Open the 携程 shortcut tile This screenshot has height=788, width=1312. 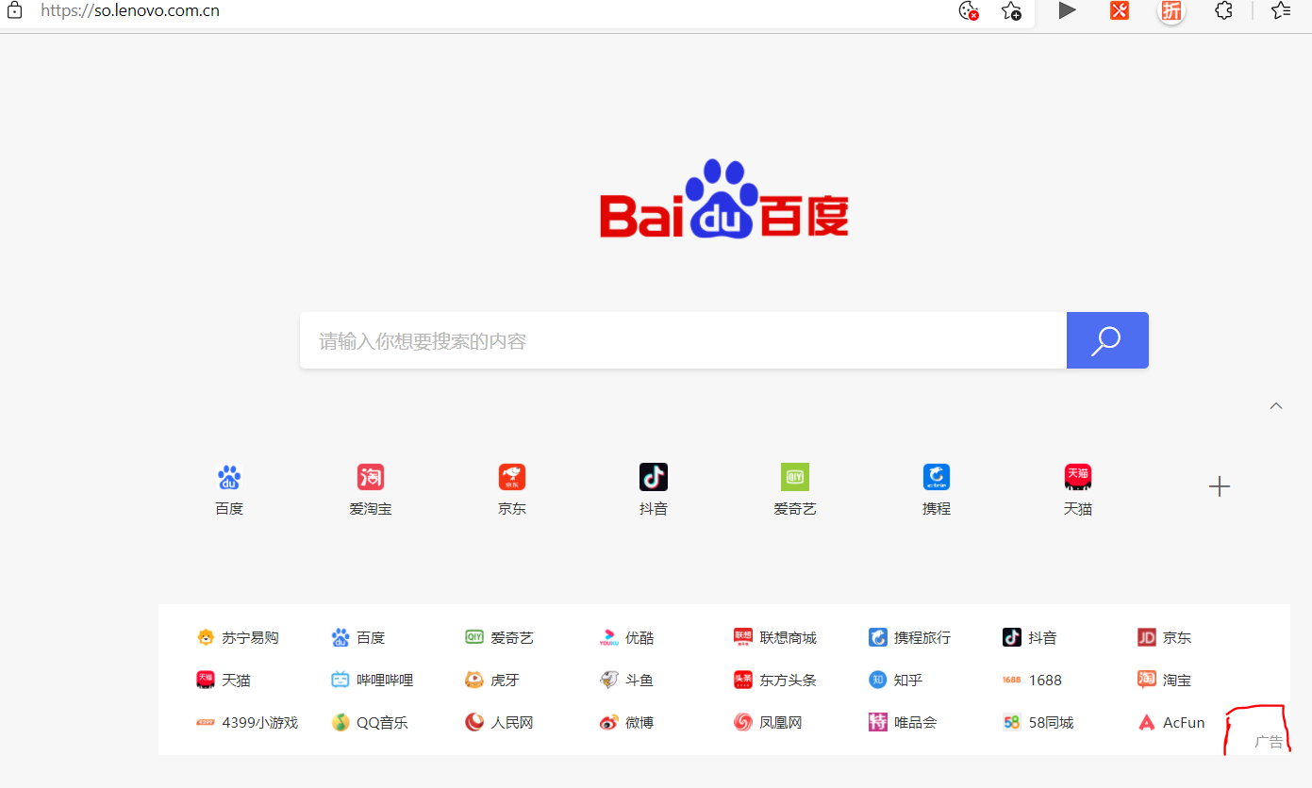pos(937,489)
